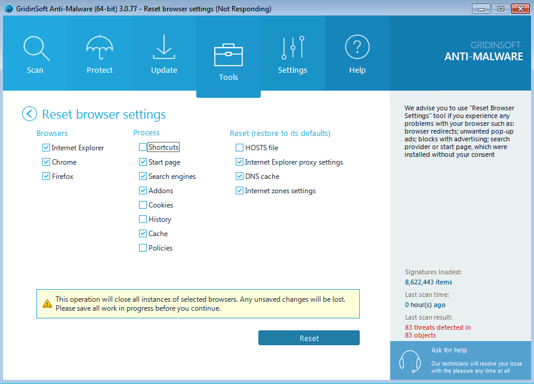Viewport: 534px width, 384px height.
Task: Click the yellow warning triangle icon
Action: pos(47,304)
